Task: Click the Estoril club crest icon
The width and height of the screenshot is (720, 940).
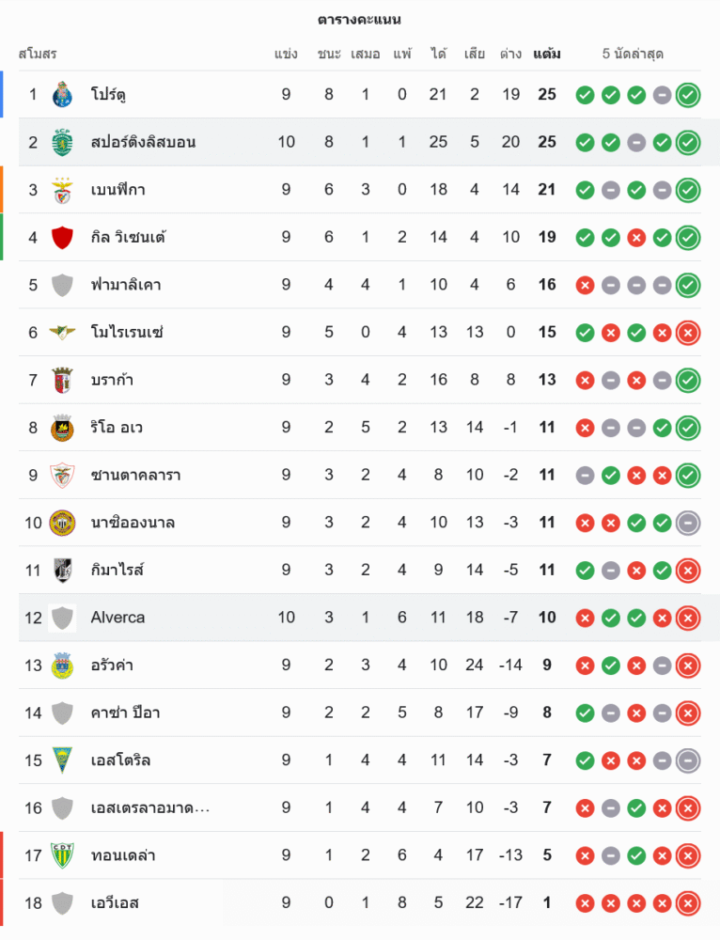Action: tap(62, 760)
